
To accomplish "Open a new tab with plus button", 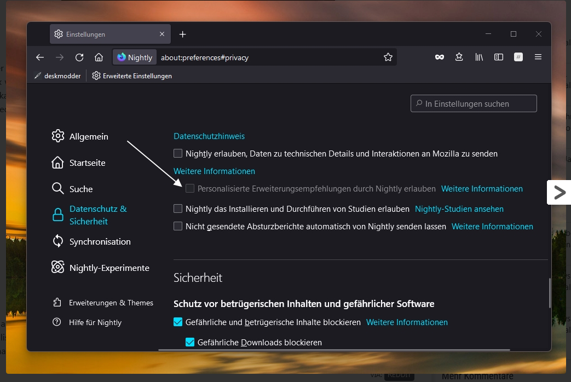I will 183,34.
